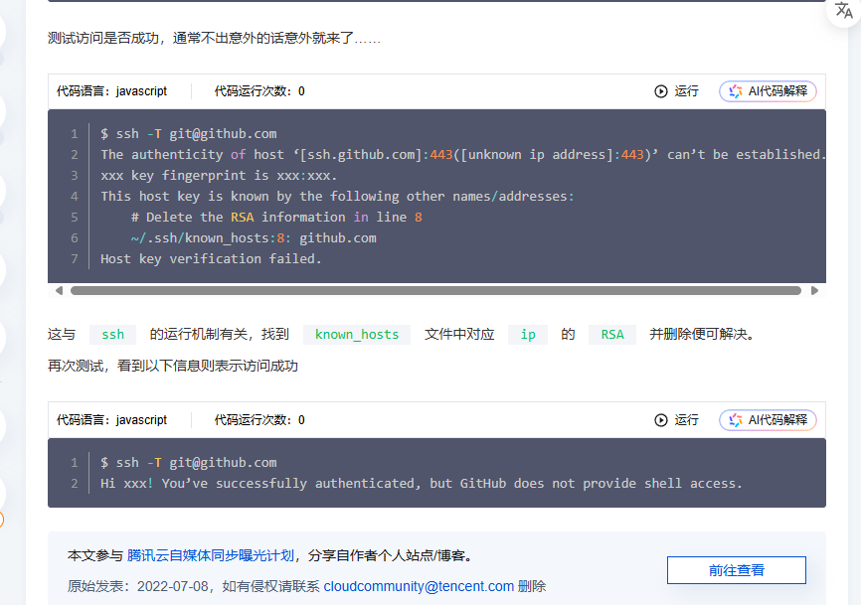Click the AI sparkle icon on the second code block

click(x=736, y=420)
